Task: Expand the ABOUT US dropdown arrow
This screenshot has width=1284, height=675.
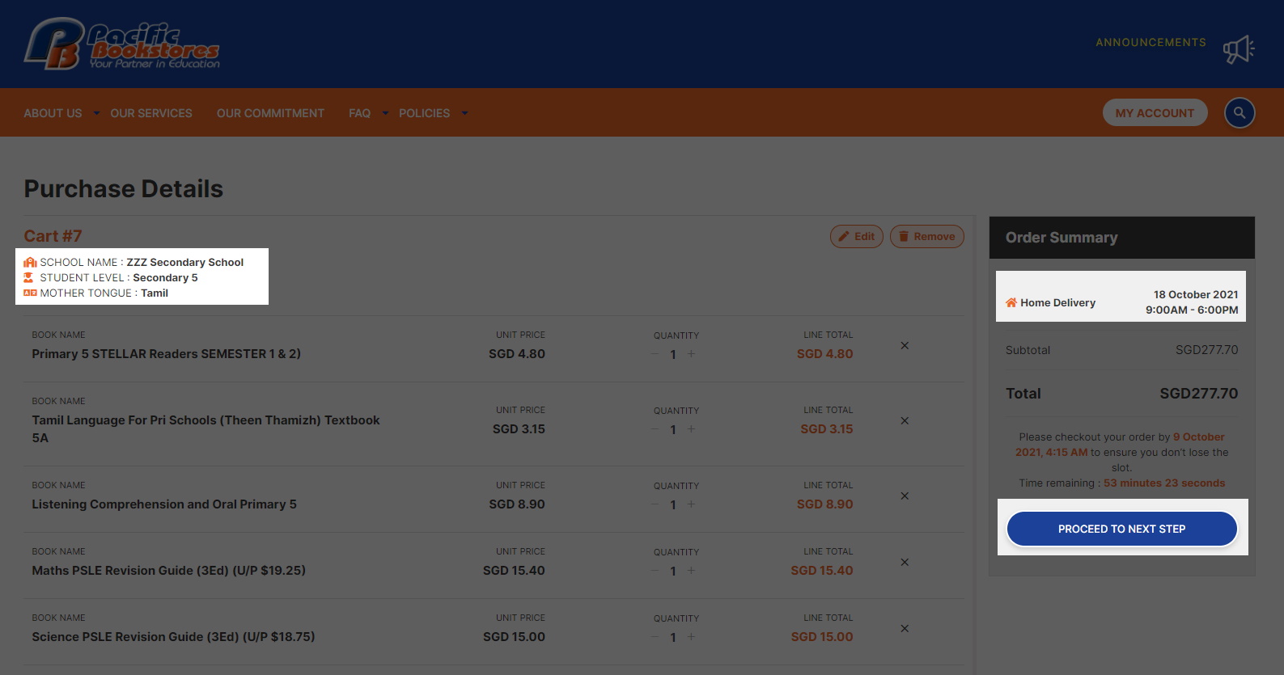Action: coord(96,113)
